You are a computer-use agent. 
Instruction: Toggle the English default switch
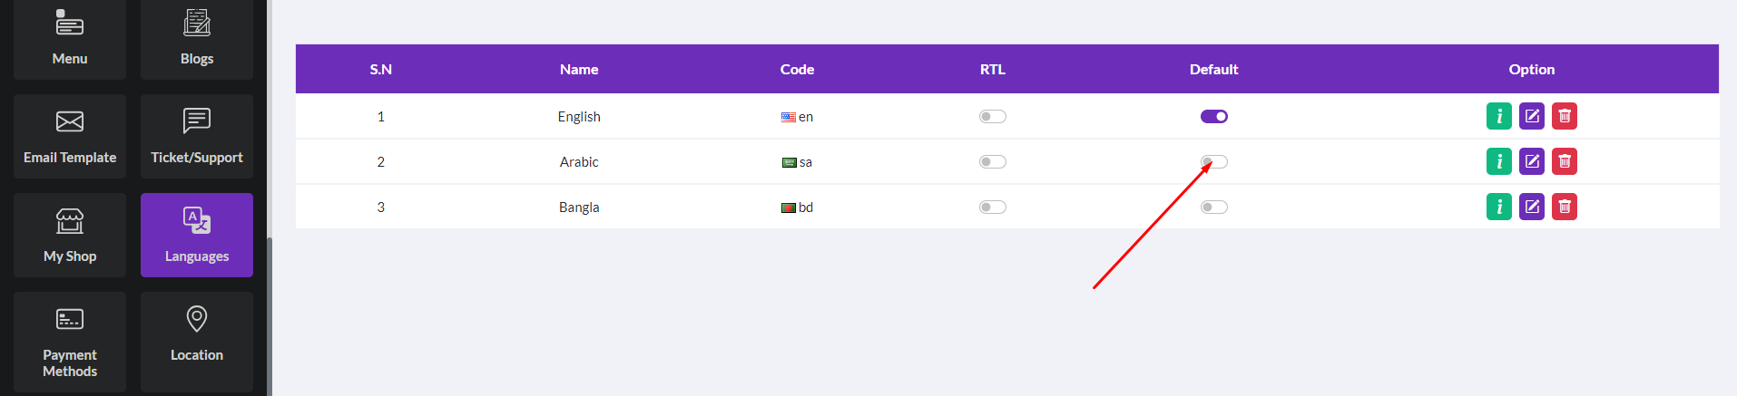click(x=1213, y=116)
